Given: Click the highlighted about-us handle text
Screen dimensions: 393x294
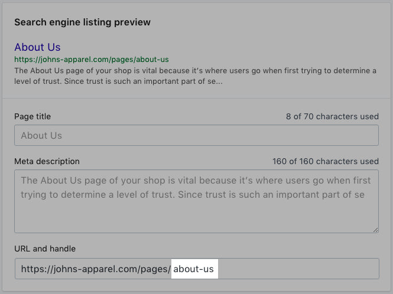Looking at the screenshot, I should pyautogui.click(x=194, y=269).
